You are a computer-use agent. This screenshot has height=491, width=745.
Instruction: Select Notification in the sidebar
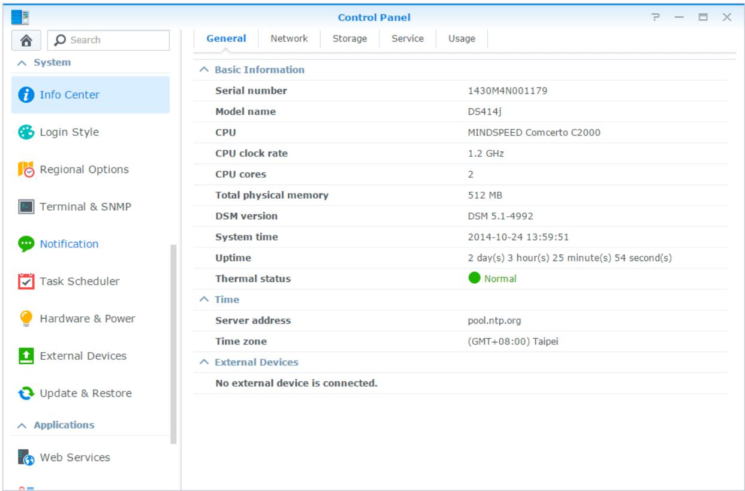91,244
